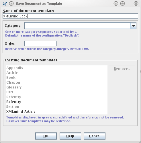Click the round window menu button icon

11,4
